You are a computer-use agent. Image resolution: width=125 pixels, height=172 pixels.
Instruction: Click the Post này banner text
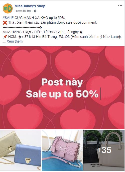pos(62,82)
